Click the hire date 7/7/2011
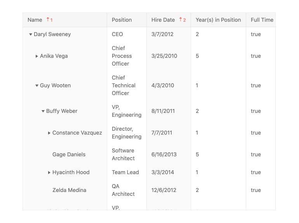The width and height of the screenshot is (299, 223). coord(162,133)
